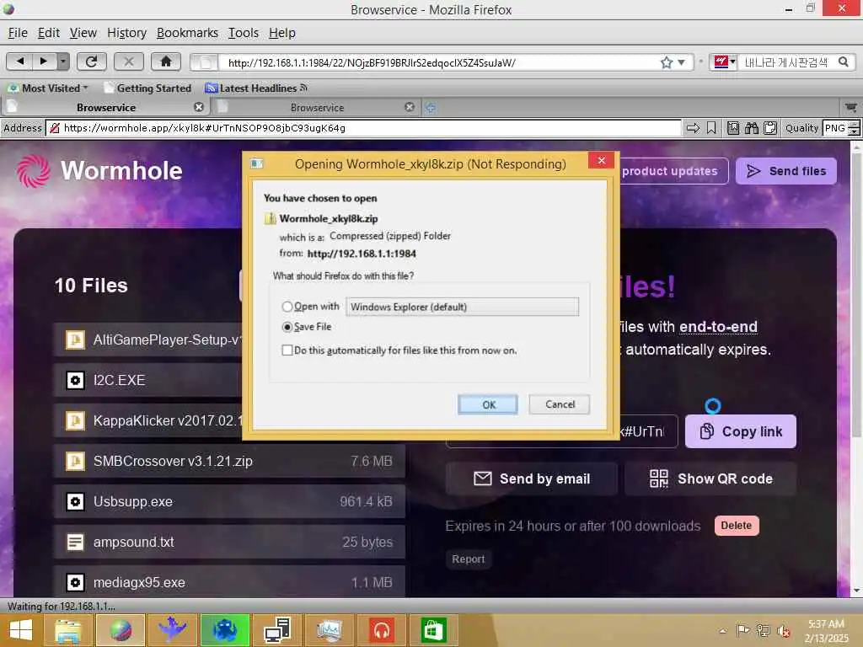
Task: Click the Wormhole logo
Action: click(99, 170)
